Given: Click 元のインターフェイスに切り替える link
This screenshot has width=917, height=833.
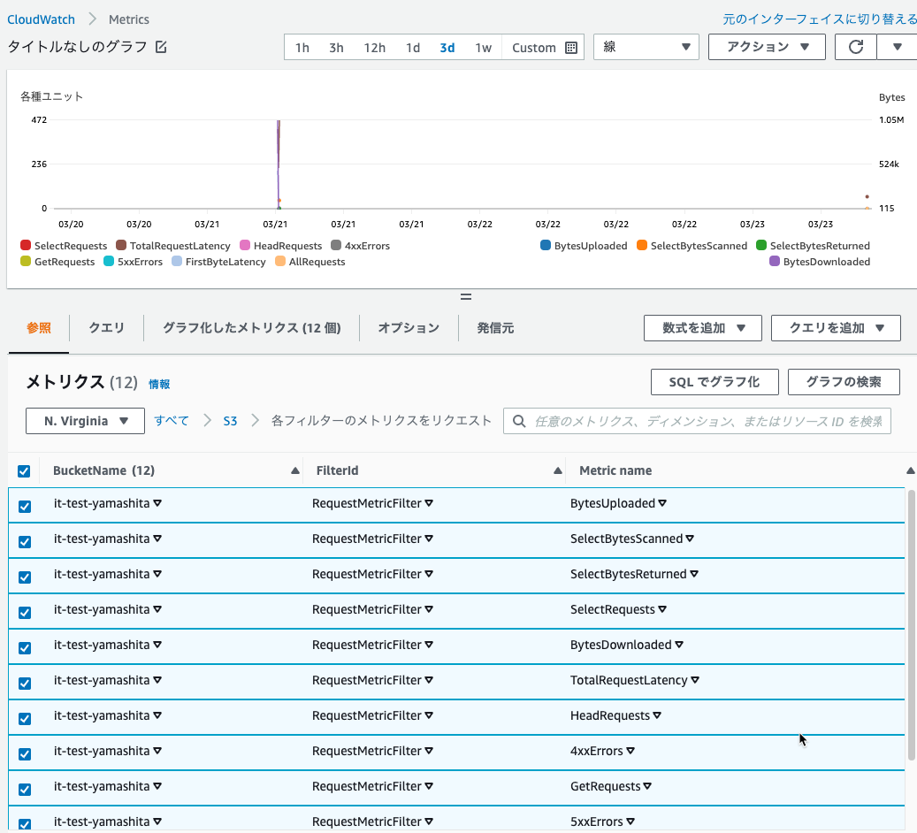Looking at the screenshot, I should [820, 19].
